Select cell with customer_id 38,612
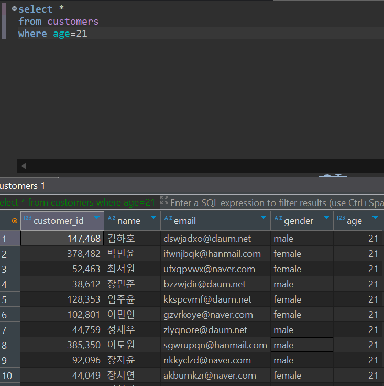 click(62, 284)
